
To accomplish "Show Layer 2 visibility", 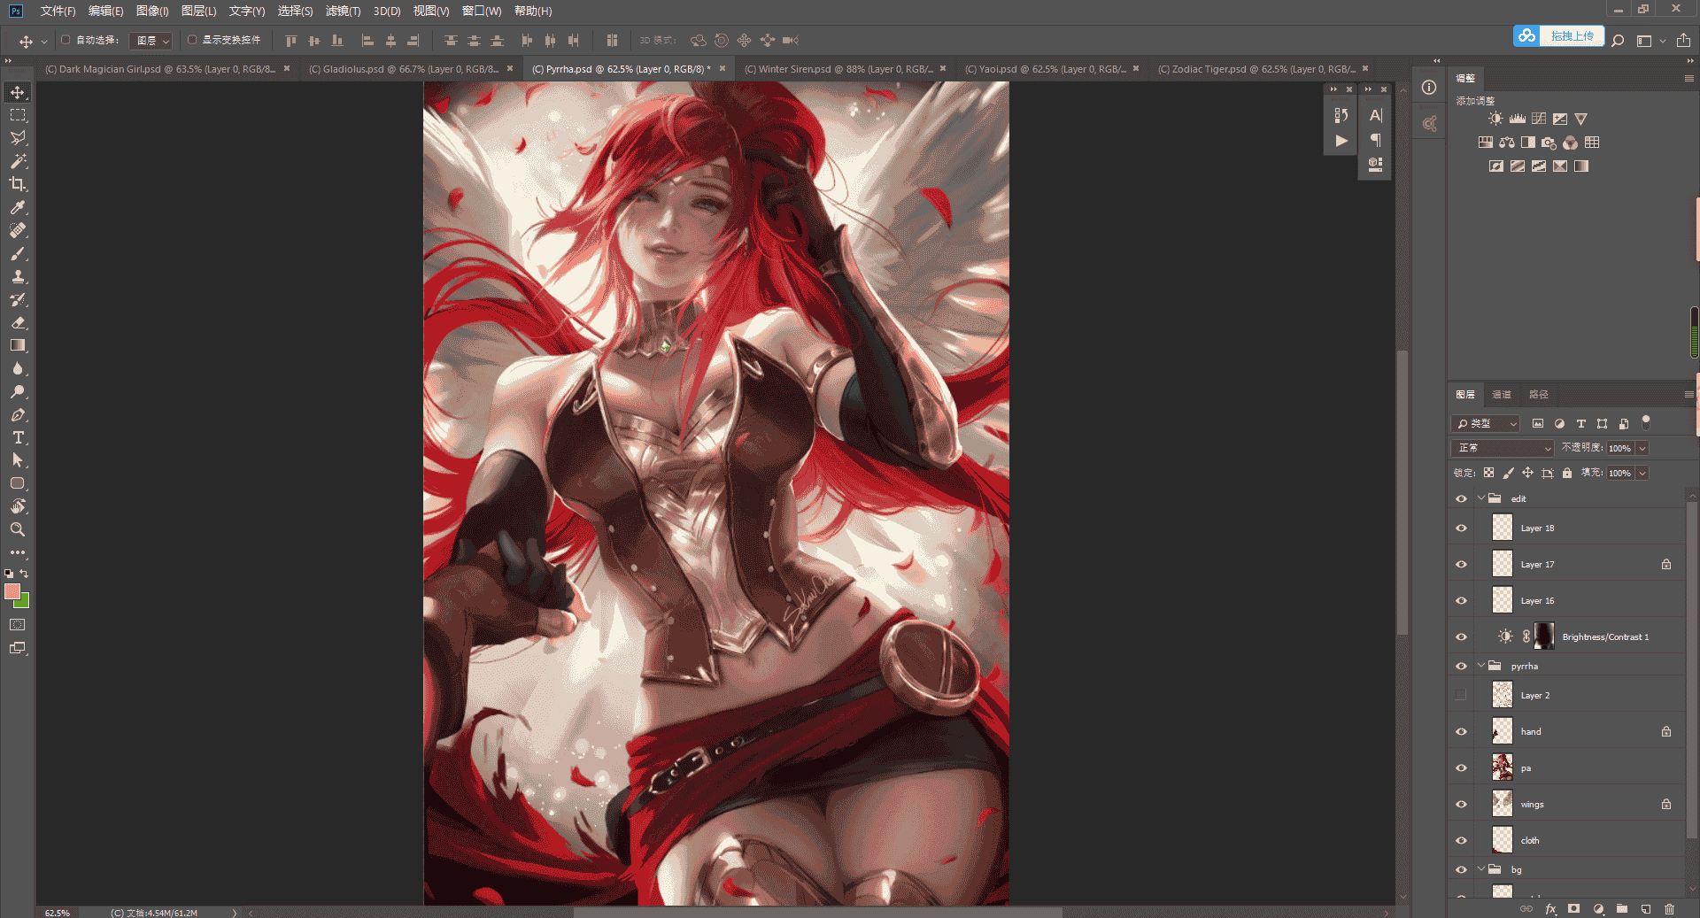I will click(1461, 695).
